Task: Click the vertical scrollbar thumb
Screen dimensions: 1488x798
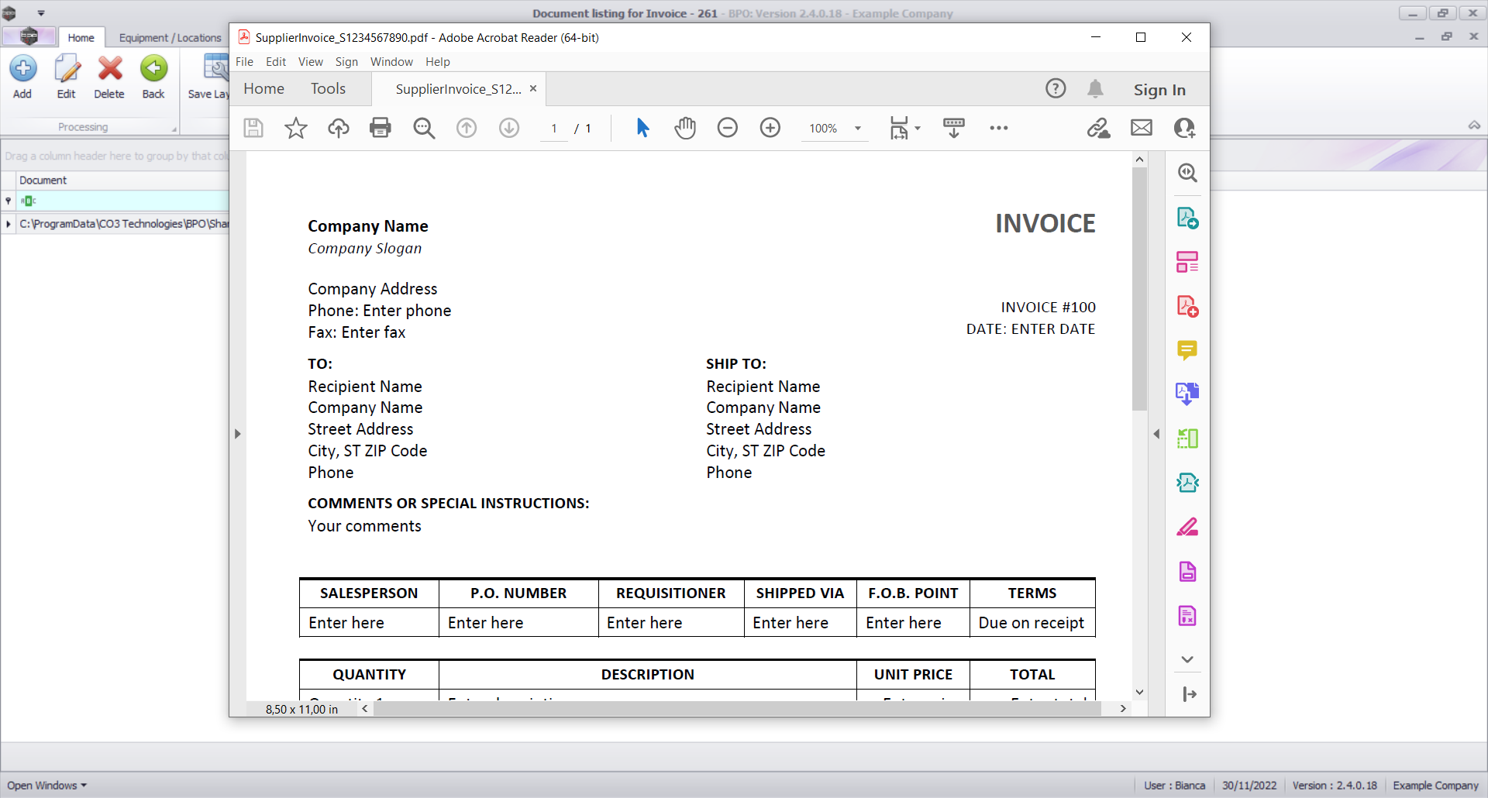Action: coord(1139,287)
